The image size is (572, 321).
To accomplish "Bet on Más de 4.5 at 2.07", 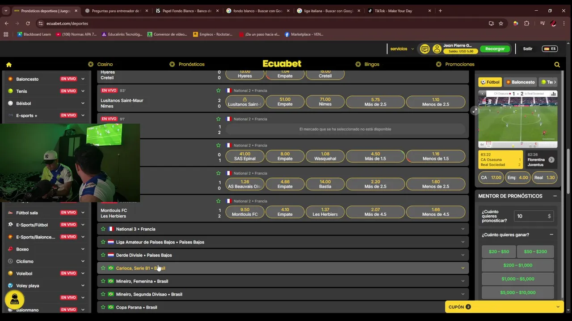I will click(375, 212).
